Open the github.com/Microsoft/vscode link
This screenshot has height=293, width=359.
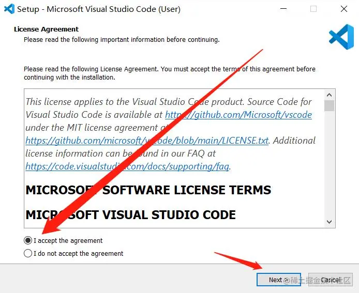[238, 115]
